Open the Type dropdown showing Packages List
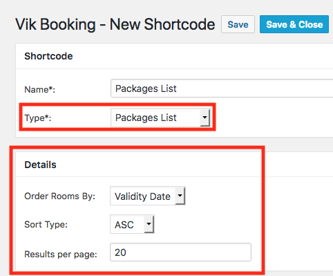The width and height of the screenshot is (333, 276). [x=160, y=118]
